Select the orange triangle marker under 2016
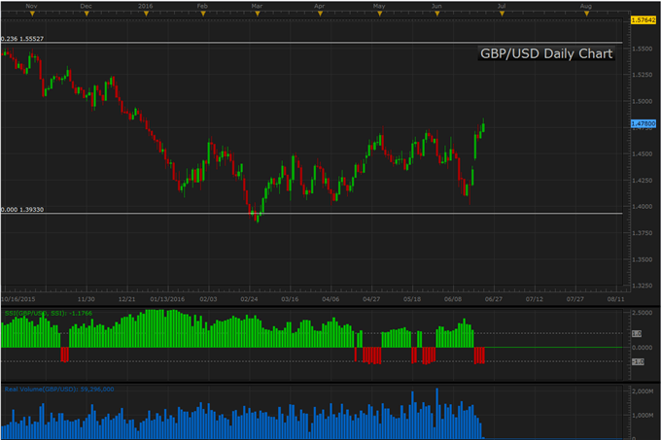661x440 pixels. pos(146,14)
